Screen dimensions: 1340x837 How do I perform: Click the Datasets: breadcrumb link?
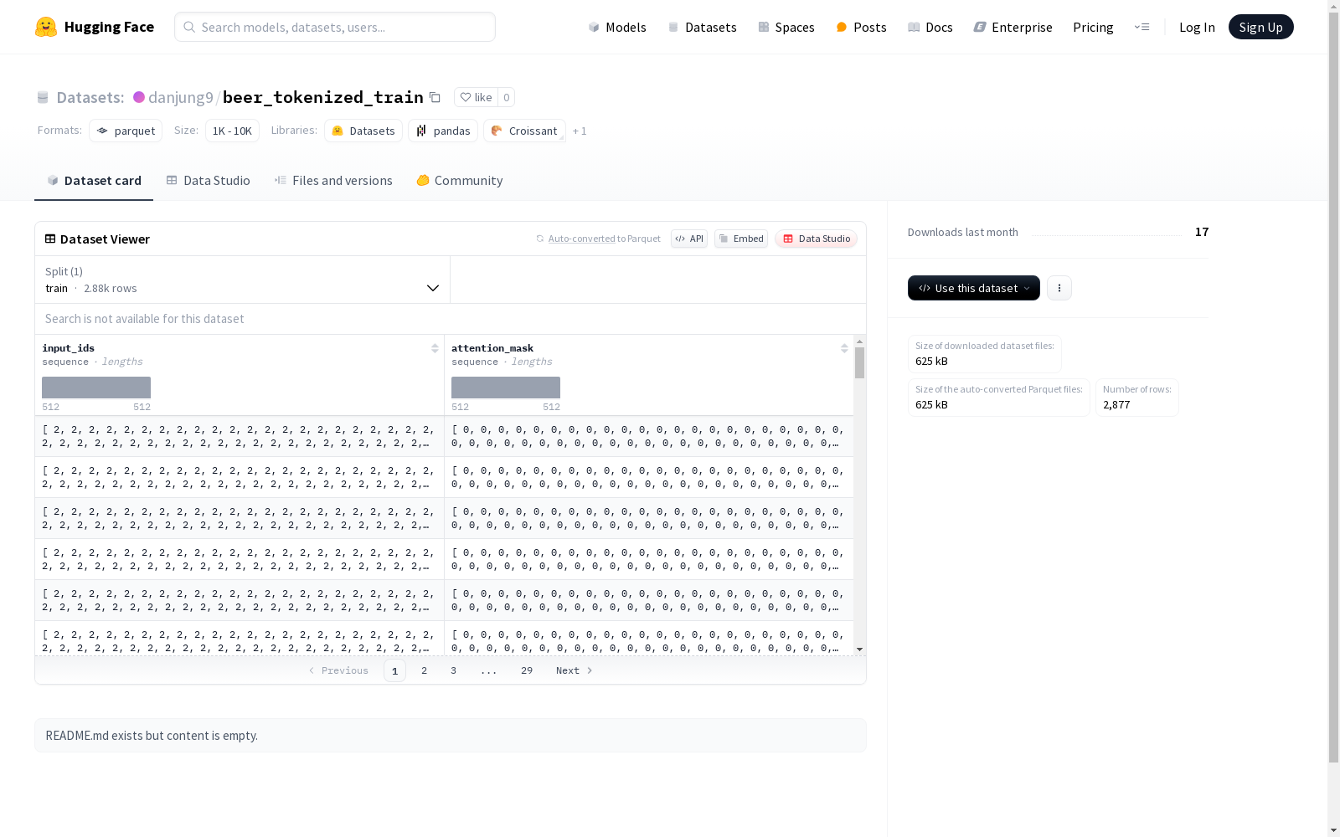90,97
